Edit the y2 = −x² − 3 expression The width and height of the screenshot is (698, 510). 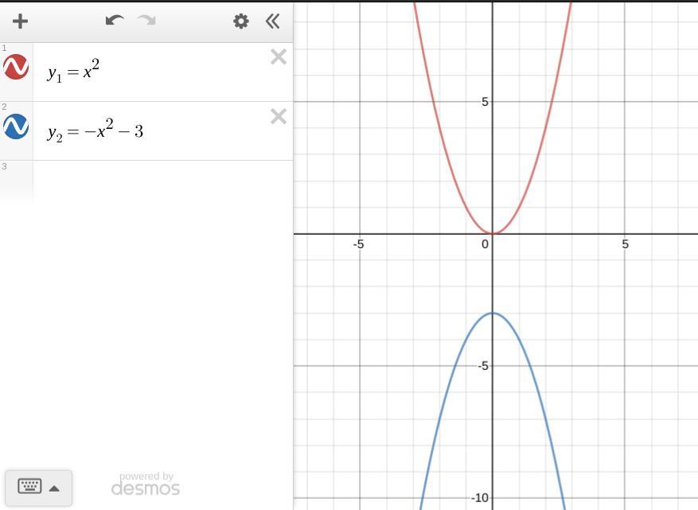pyautogui.click(x=163, y=131)
